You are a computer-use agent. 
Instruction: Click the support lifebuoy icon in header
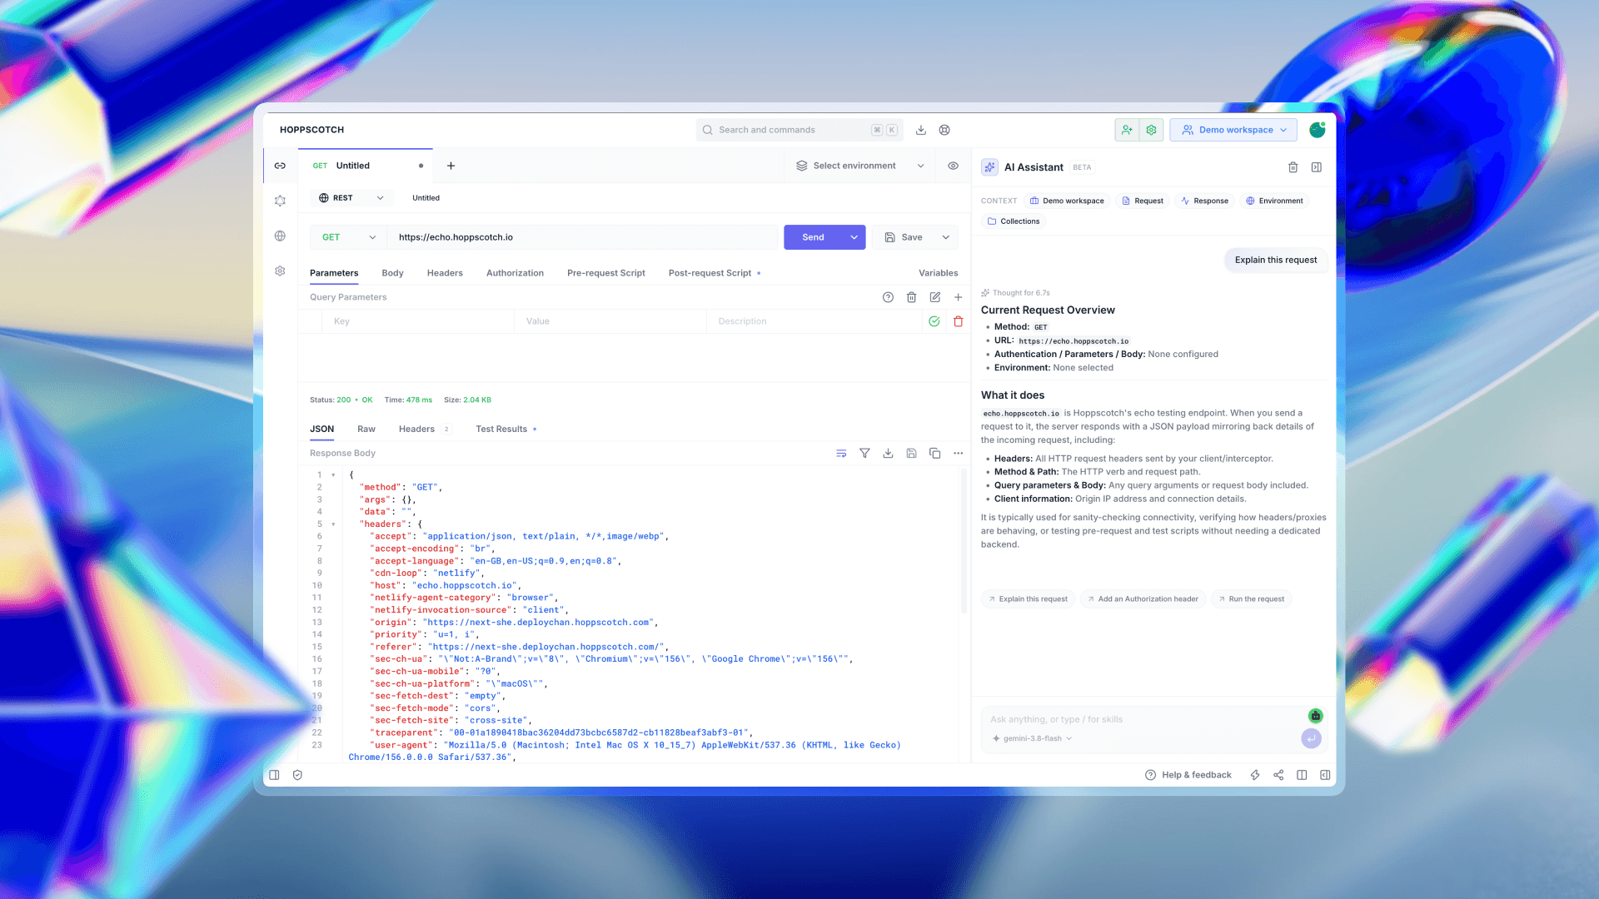(x=944, y=130)
